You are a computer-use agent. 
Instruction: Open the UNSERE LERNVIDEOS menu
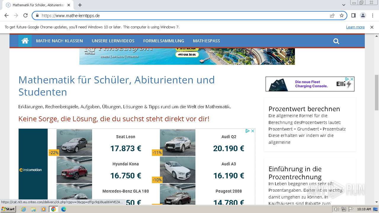coord(113,41)
